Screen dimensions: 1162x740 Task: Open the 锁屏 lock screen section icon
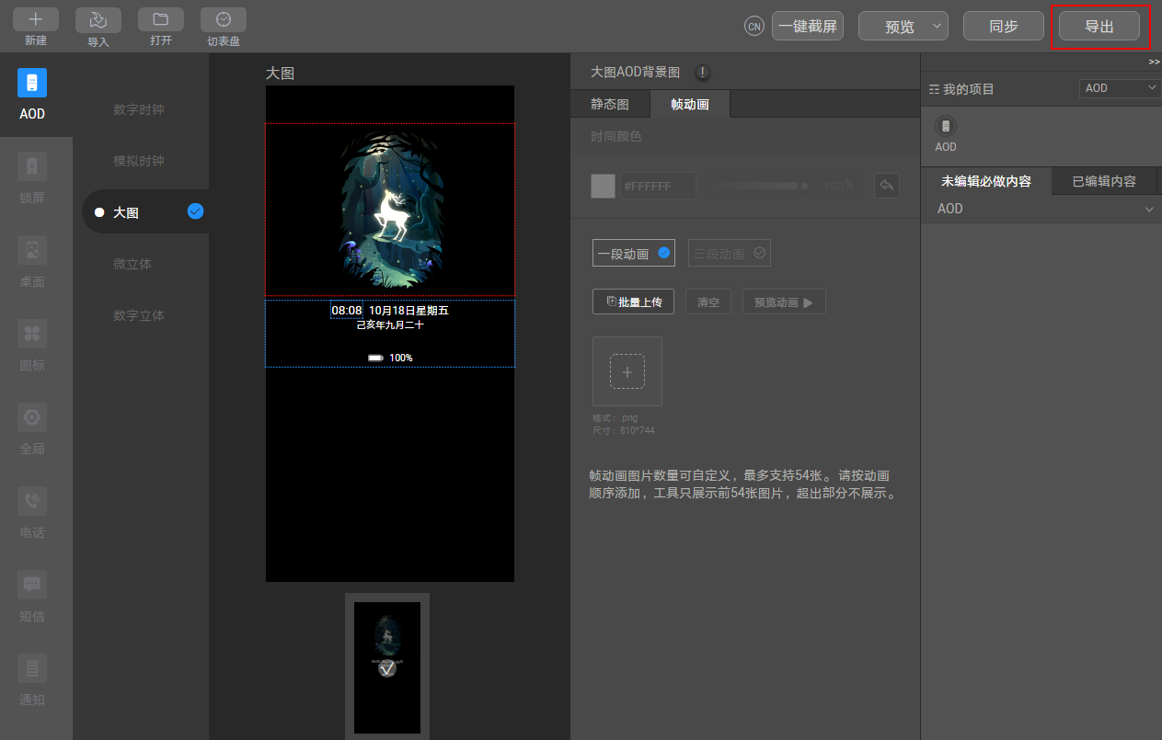pyautogui.click(x=32, y=166)
